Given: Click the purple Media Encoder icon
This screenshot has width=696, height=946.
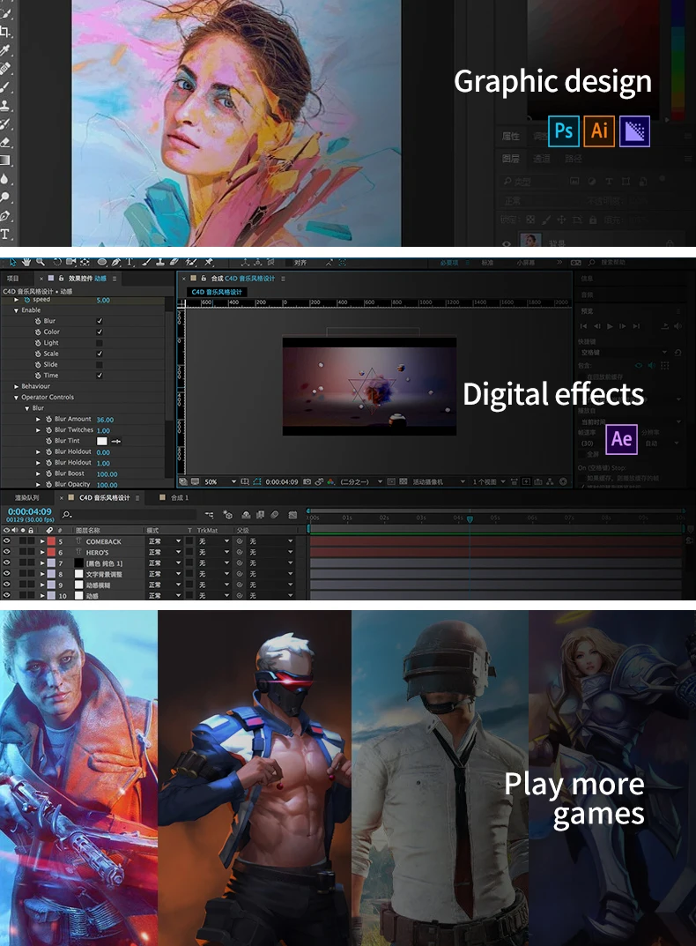Looking at the screenshot, I should pyautogui.click(x=634, y=131).
